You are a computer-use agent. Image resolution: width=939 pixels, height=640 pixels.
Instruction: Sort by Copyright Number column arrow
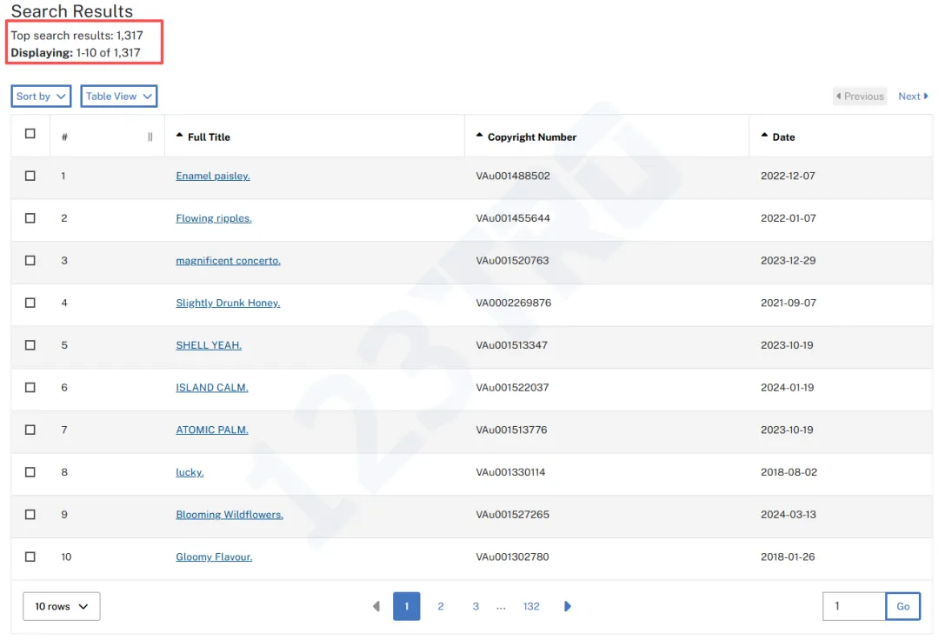coord(479,136)
